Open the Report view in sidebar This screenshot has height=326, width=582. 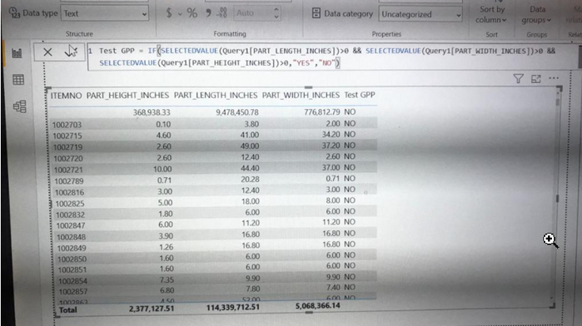(x=17, y=53)
